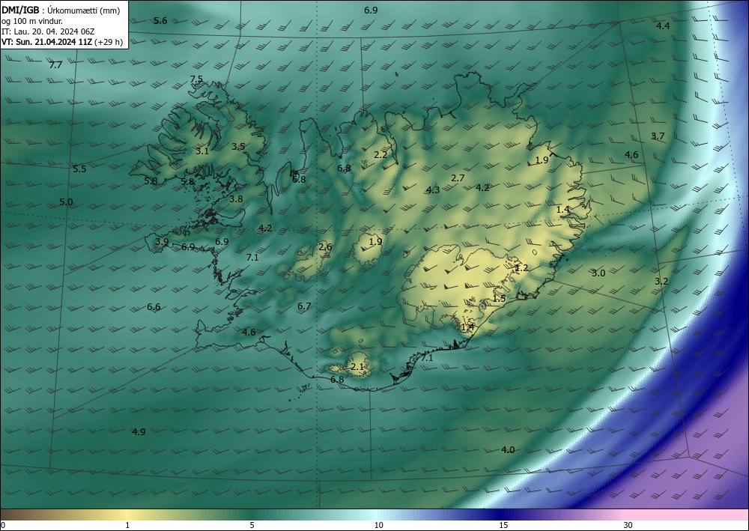The width and height of the screenshot is (749, 531).
Task: Click the 5.6 precipitable water value
Action: [x=160, y=20]
